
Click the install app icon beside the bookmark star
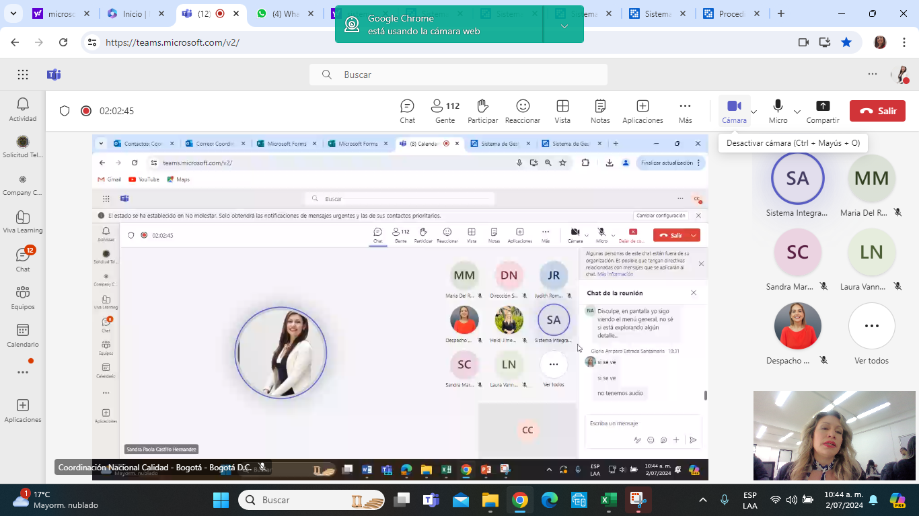(x=825, y=42)
